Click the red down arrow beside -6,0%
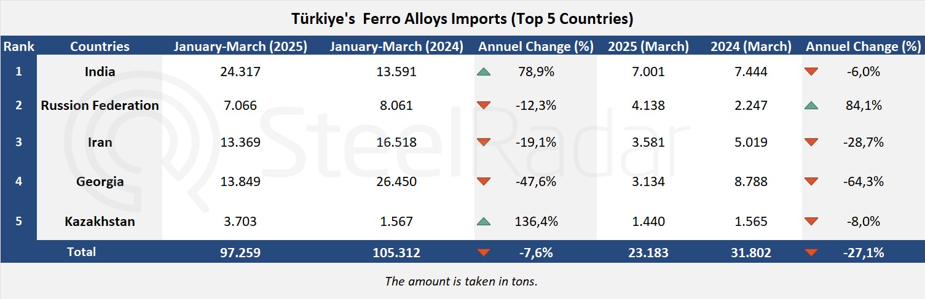 coord(811,72)
